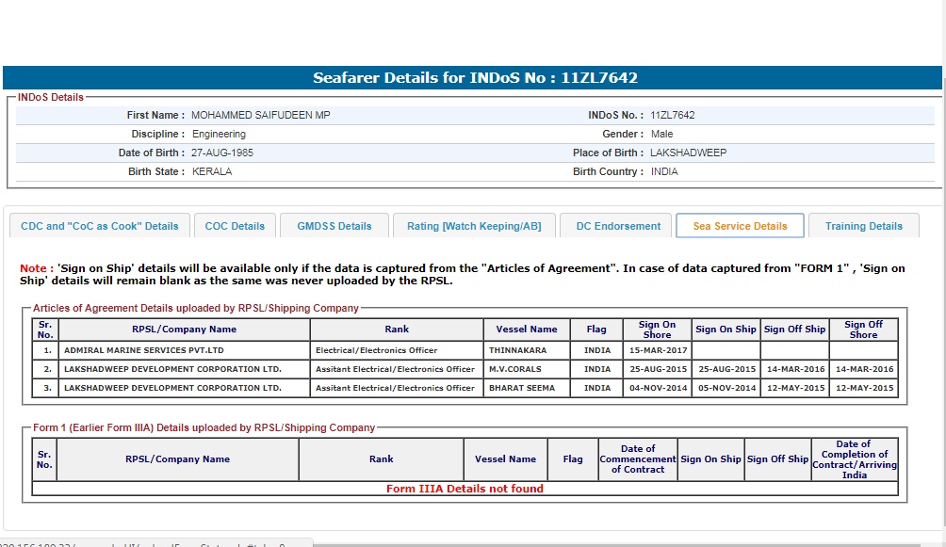The width and height of the screenshot is (946, 547).
Task: Select the THINNAKARA vessel name cell
Action: pos(517,350)
